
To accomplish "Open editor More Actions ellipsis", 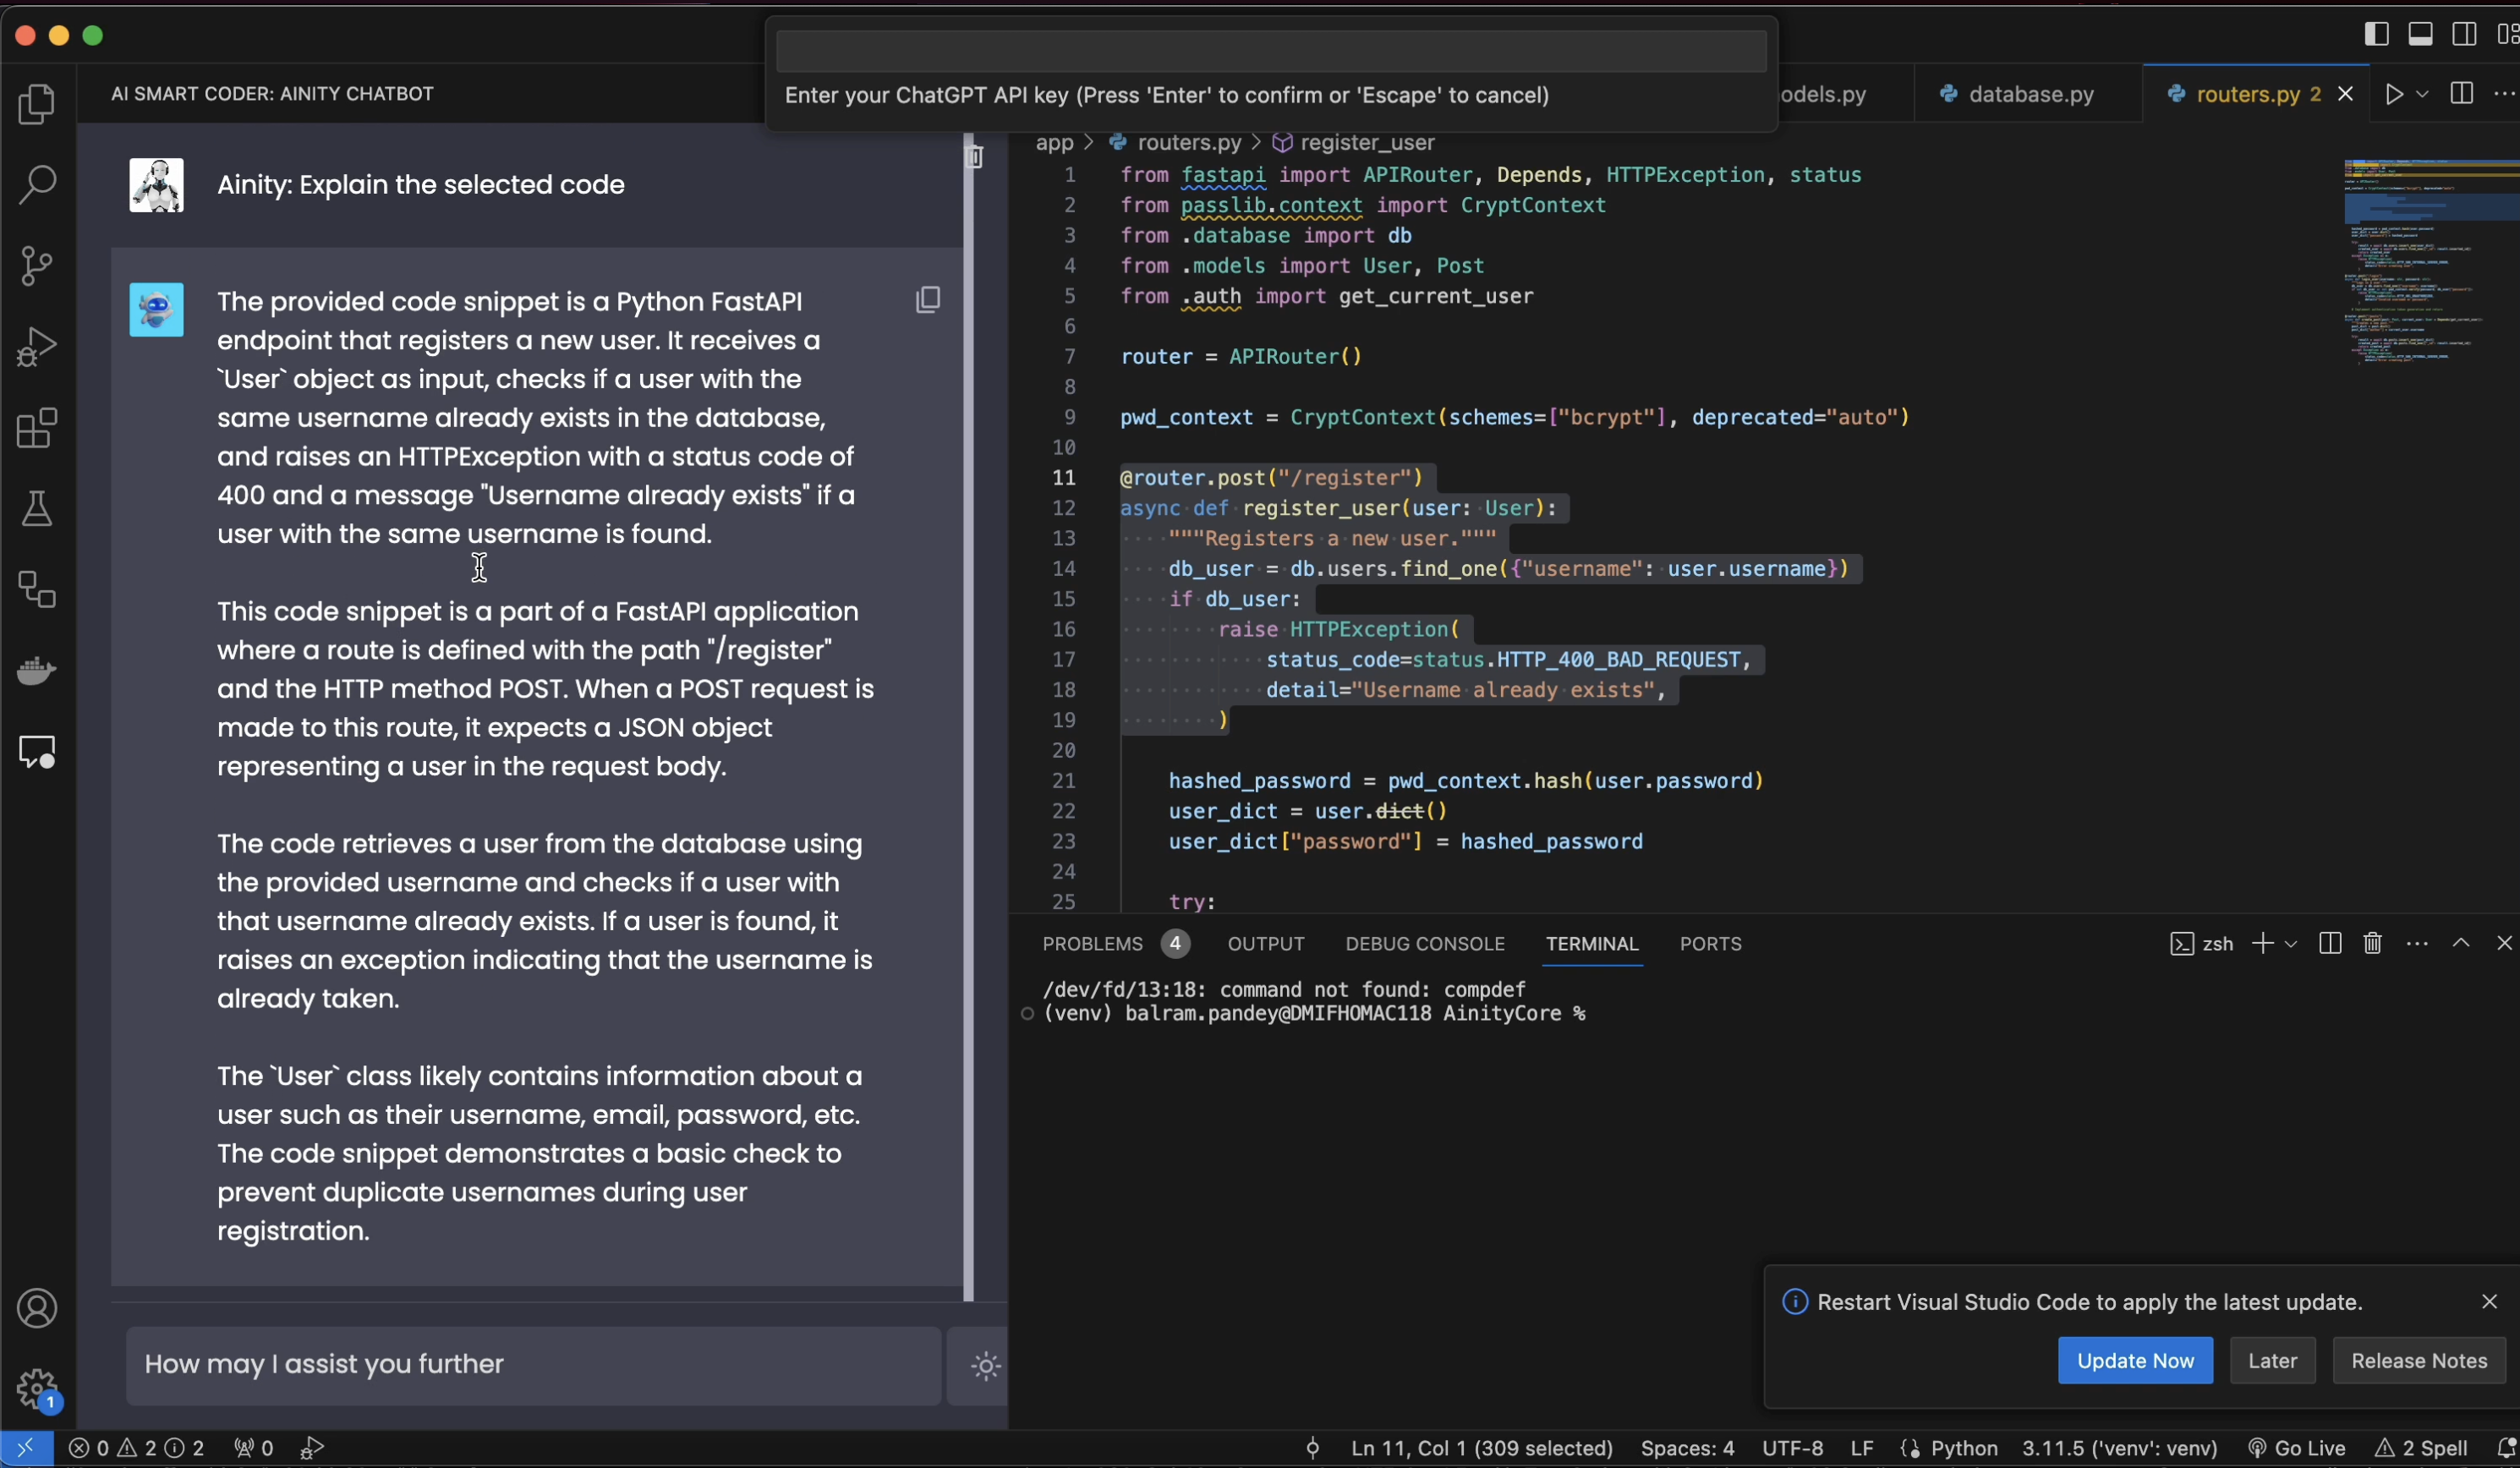I will (x=2504, y=94).
